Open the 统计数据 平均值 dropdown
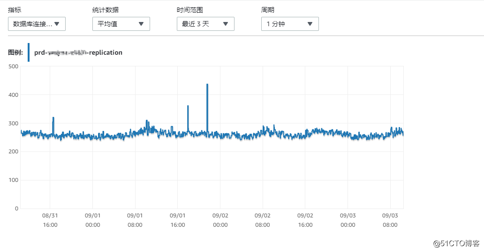The image size is (484, 252). point(121,24)
